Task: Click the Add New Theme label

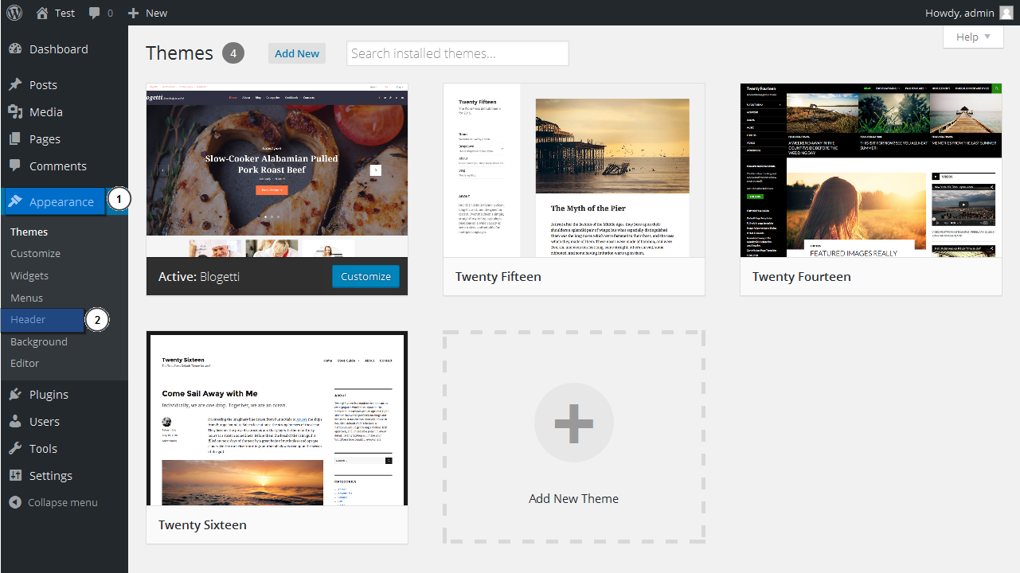Action: click(x=573, y=498)
